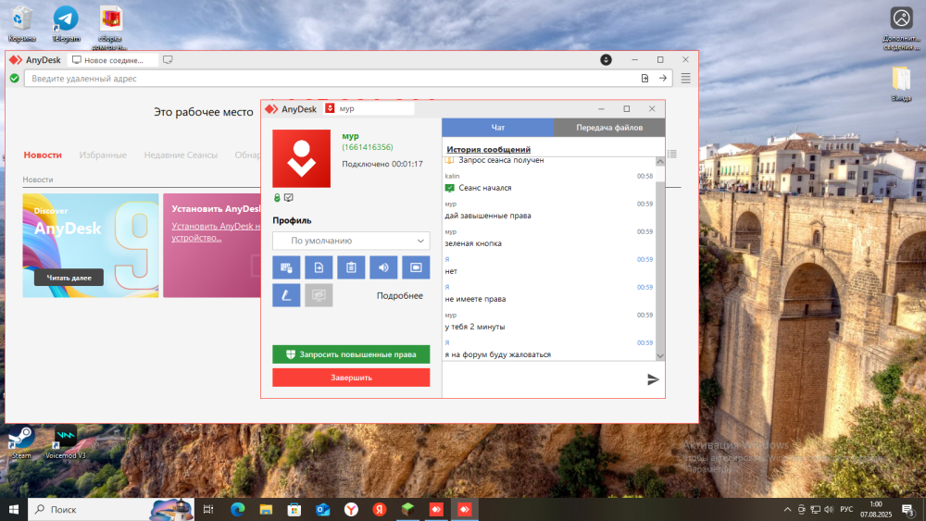Image resolution: width=926 pixels, height=521 pixels.
Task: Click the connect arrow in address bar
Action: 663,79
